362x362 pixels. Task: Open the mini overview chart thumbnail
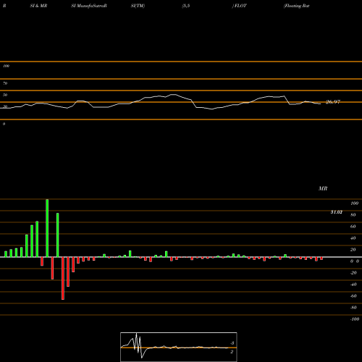pos(179,347)
